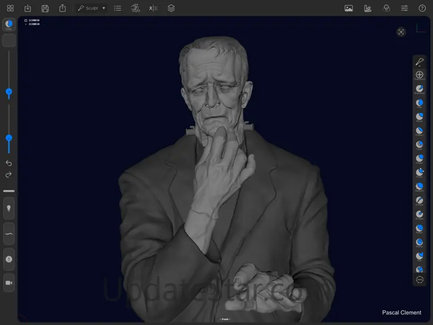This screenshot has height=325, width=433.
Task: Open the help question mark icon
Action: [422, 8]
